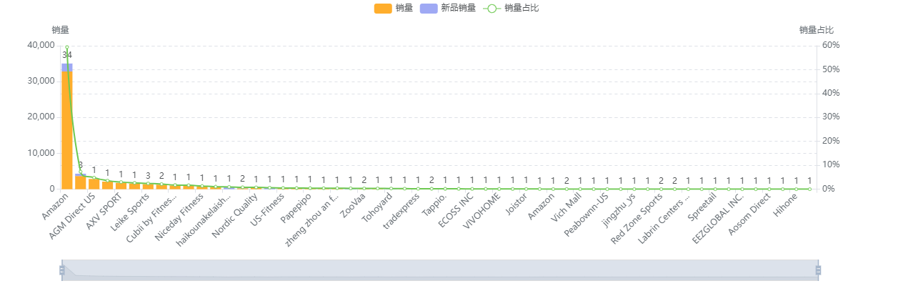Click the Joistor axis label
913x286 pixels.
[517, 203]
